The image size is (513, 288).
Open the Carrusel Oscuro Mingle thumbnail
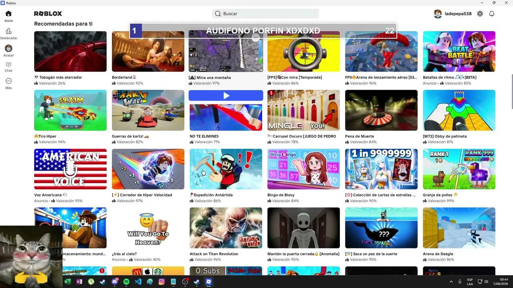coord(303,110)
